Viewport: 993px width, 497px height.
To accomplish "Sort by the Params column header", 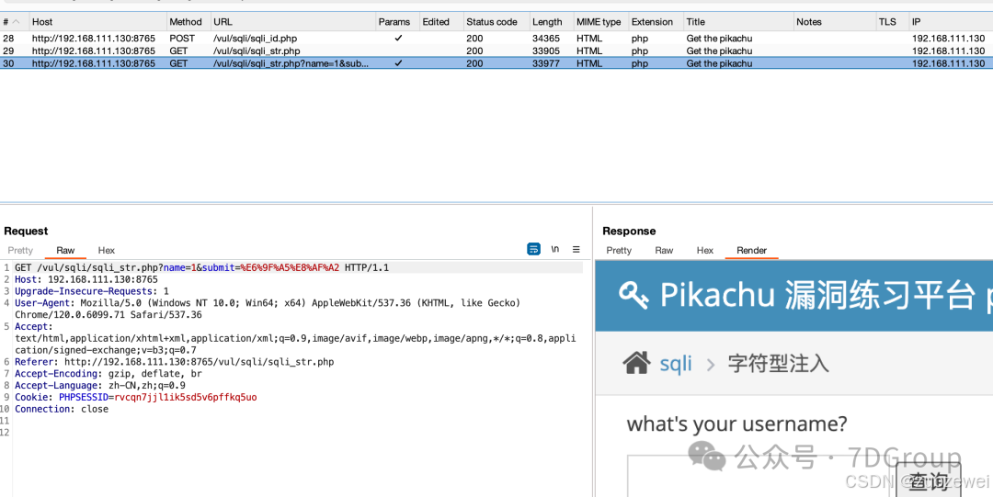I will [398, 21].
